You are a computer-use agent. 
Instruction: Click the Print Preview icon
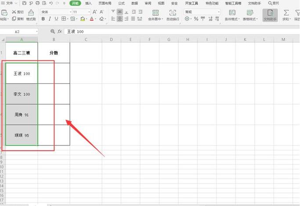coord(44,3)
